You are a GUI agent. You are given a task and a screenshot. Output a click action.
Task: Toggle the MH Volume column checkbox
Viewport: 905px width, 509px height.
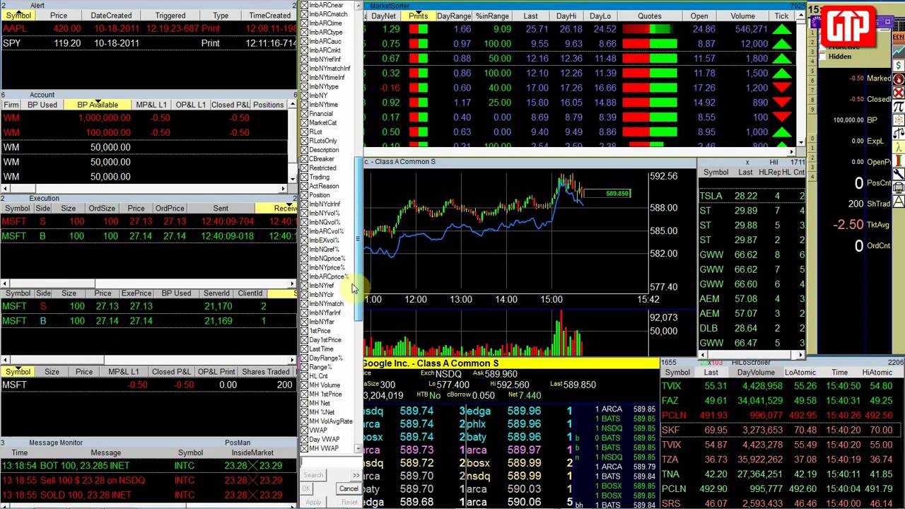(x=305, y=385)
